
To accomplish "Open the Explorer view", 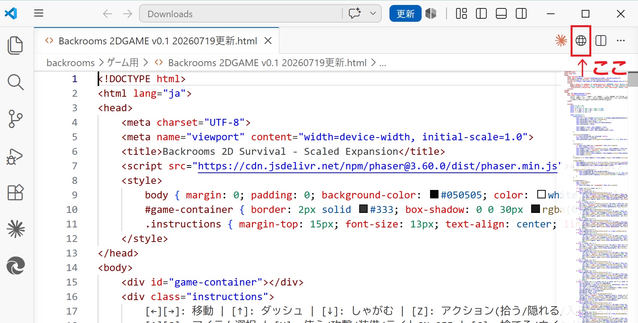I will click(15, 45).
